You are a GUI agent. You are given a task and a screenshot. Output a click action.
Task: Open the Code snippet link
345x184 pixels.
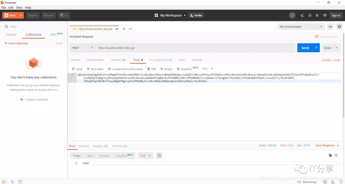[337, 60]
